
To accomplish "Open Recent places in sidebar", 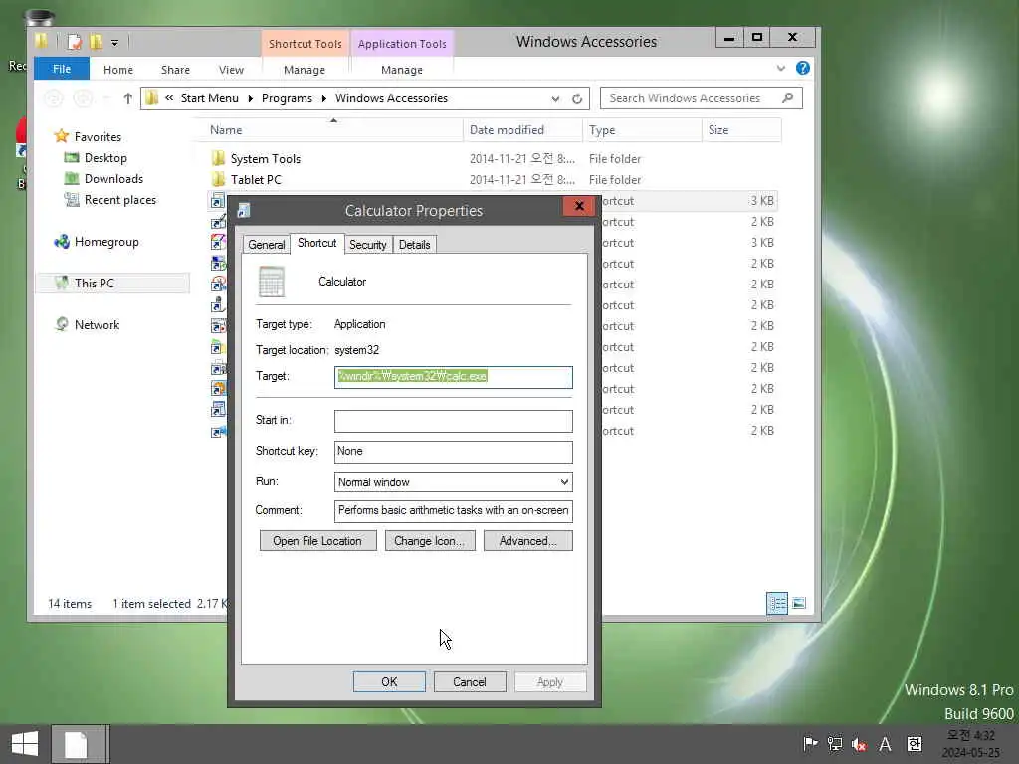I will tap(119, 199).
